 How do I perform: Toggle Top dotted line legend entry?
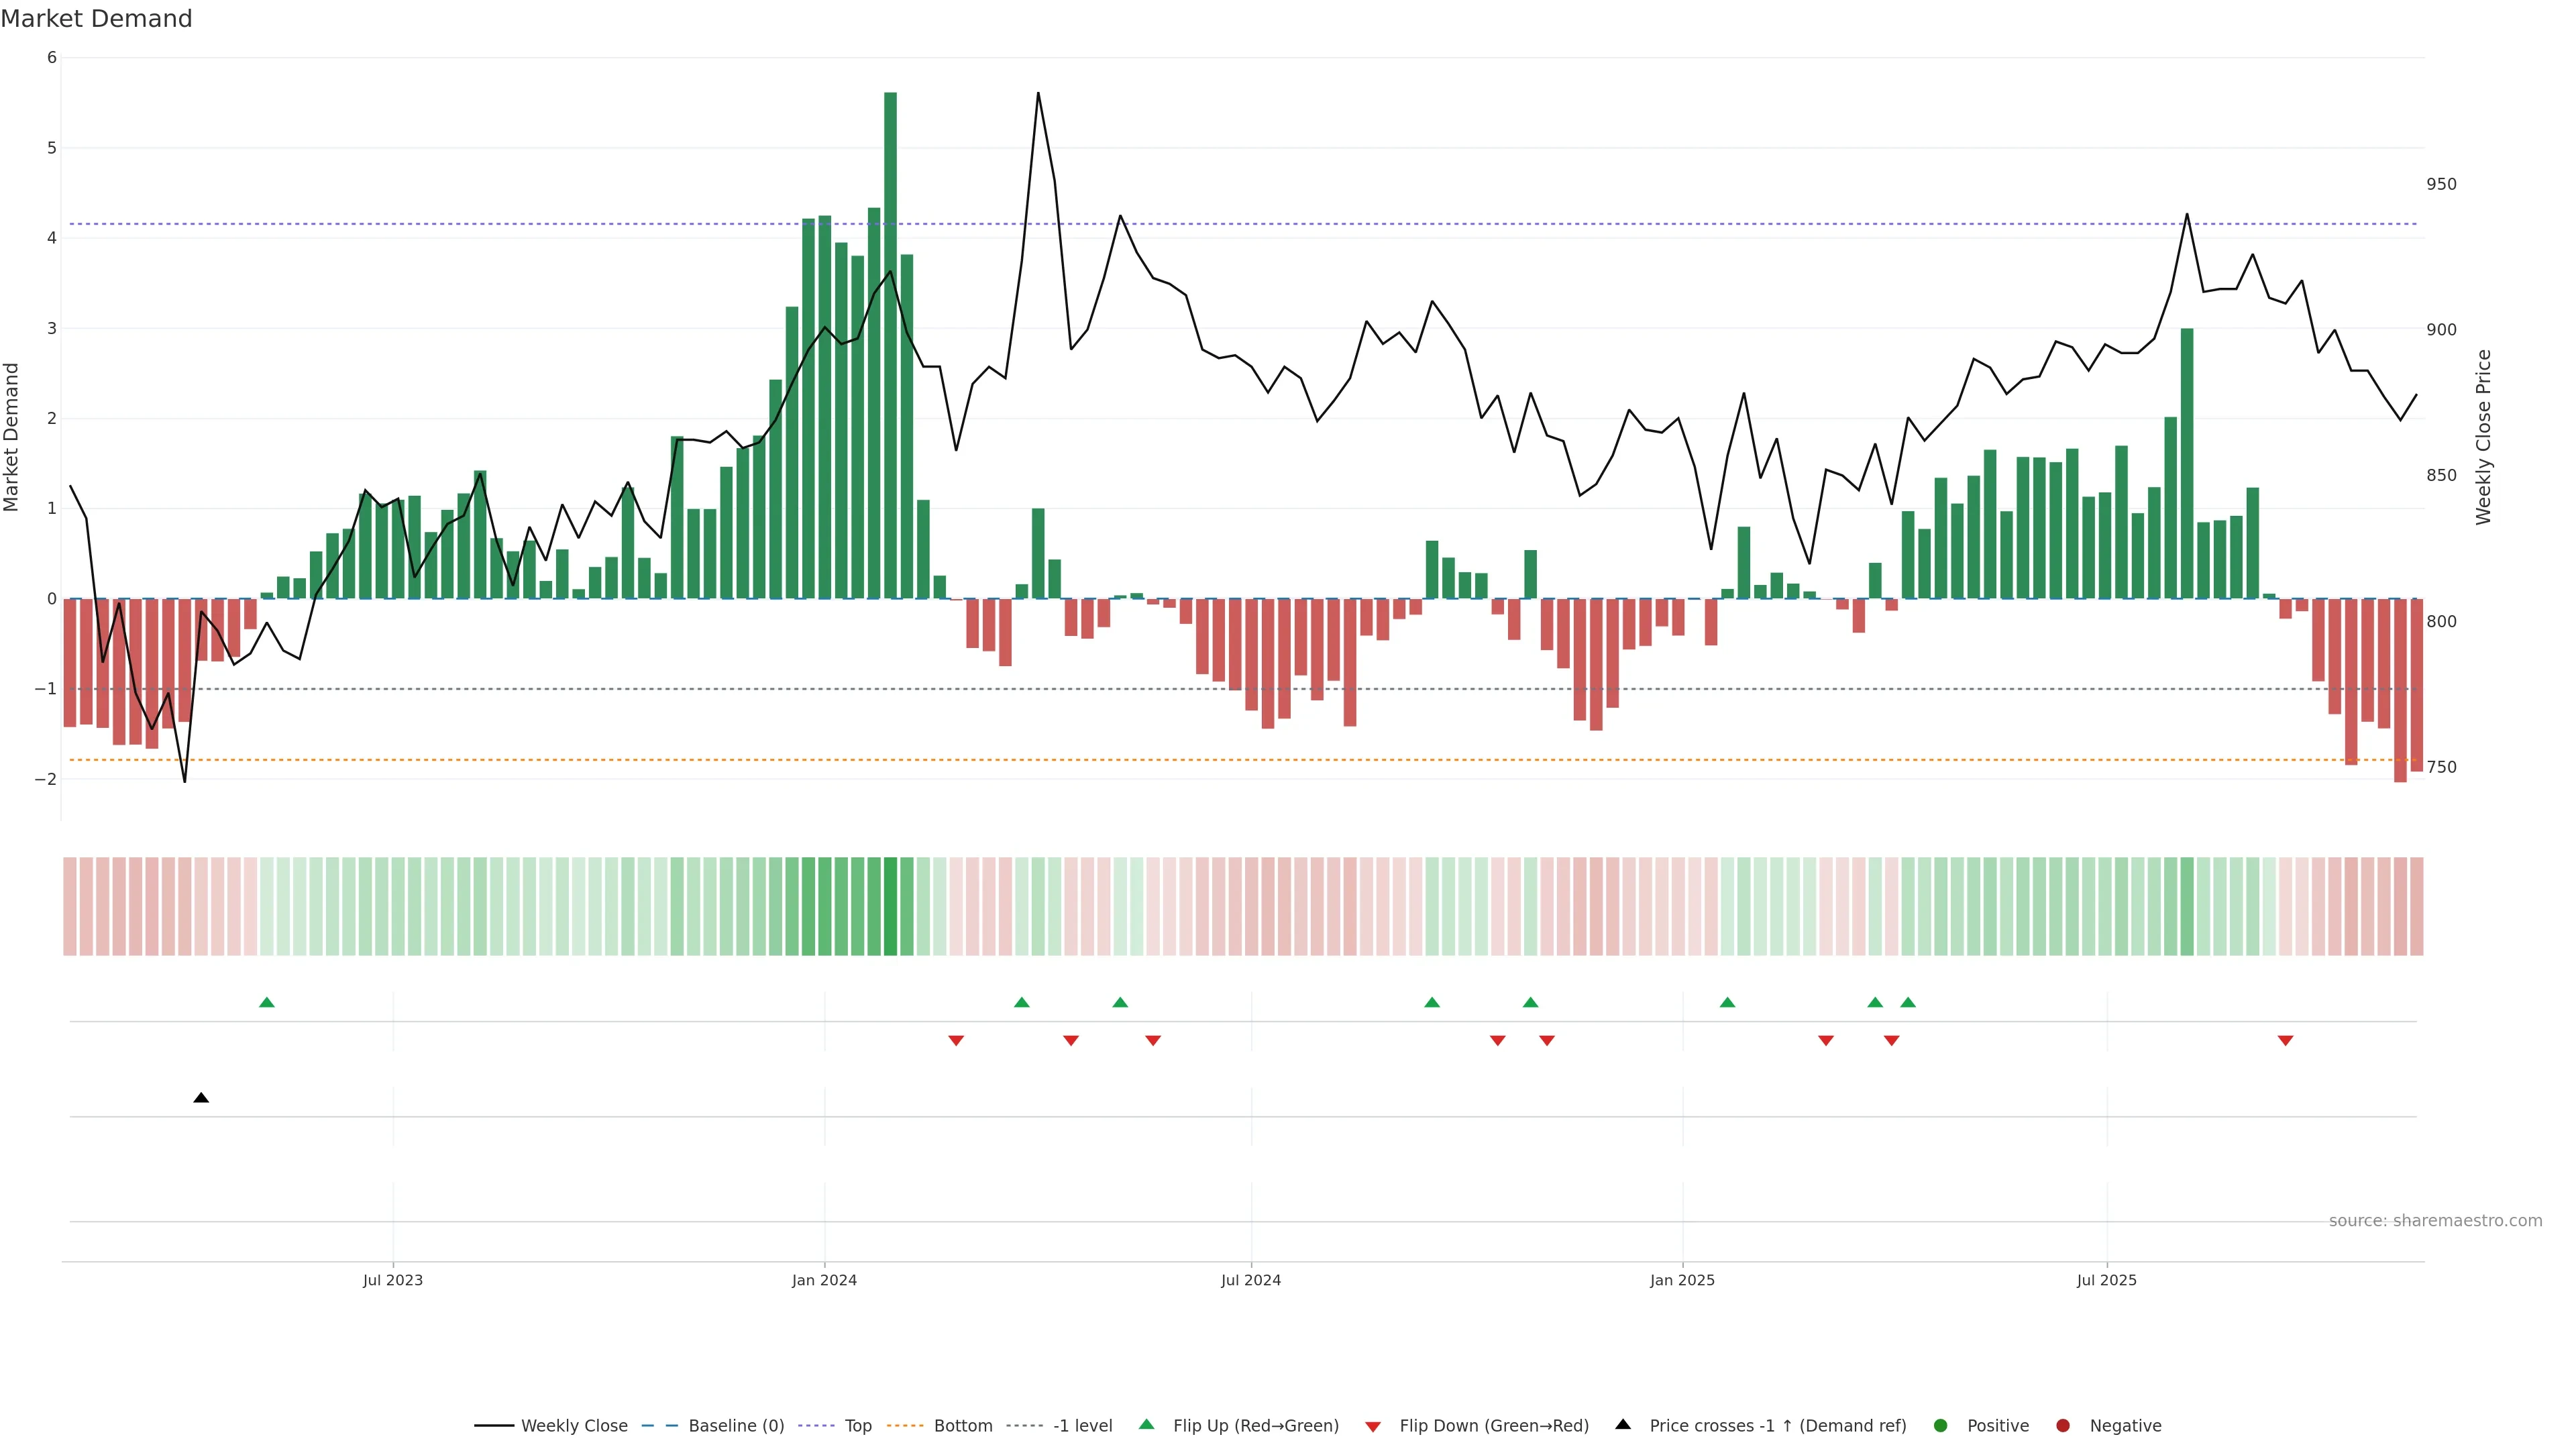tap(857, 1425)
